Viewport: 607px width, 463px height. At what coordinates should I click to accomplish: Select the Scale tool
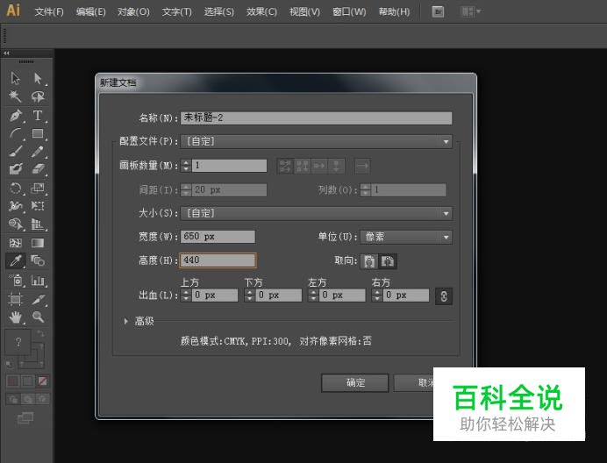[x=38, y=189]
